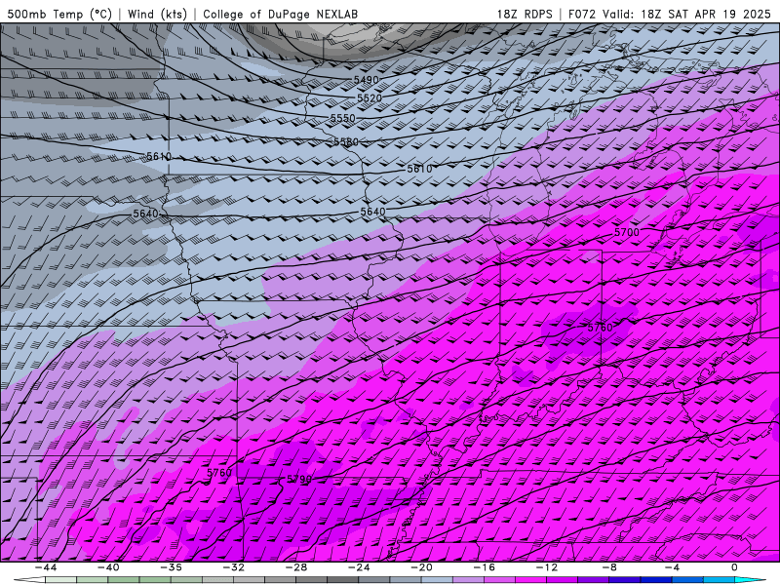The width and height of the screenshot is (780, 585).
Task: Click the 5580 height contour label
Action: [346, 141]
